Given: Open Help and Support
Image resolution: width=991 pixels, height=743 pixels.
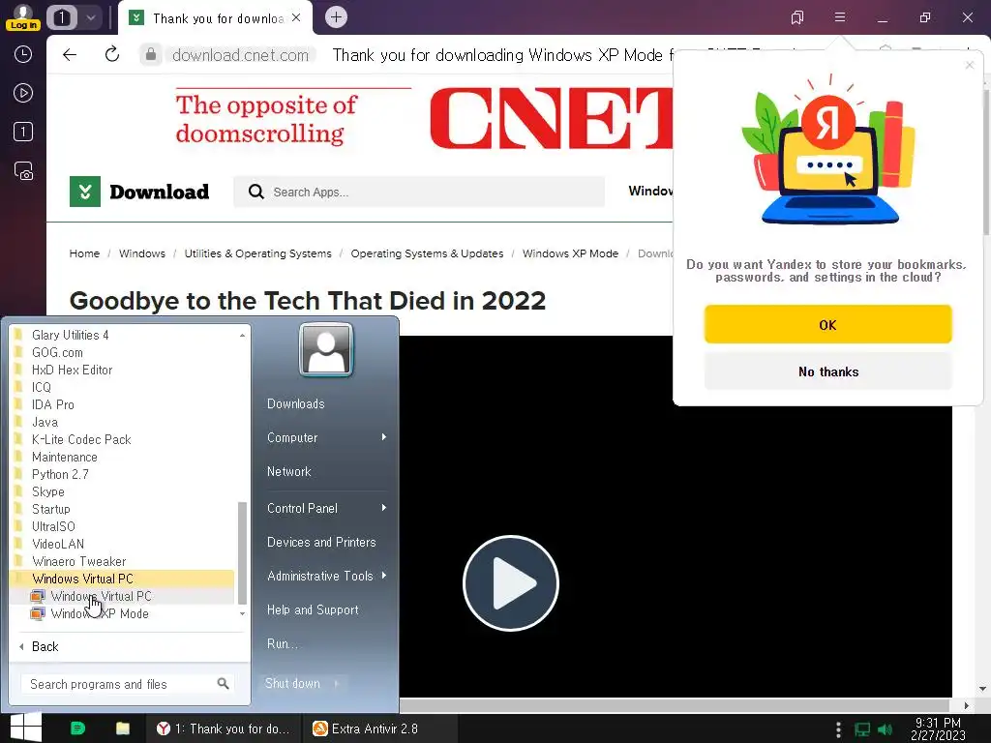Looking at the screenshot, I should coord(313,609).
